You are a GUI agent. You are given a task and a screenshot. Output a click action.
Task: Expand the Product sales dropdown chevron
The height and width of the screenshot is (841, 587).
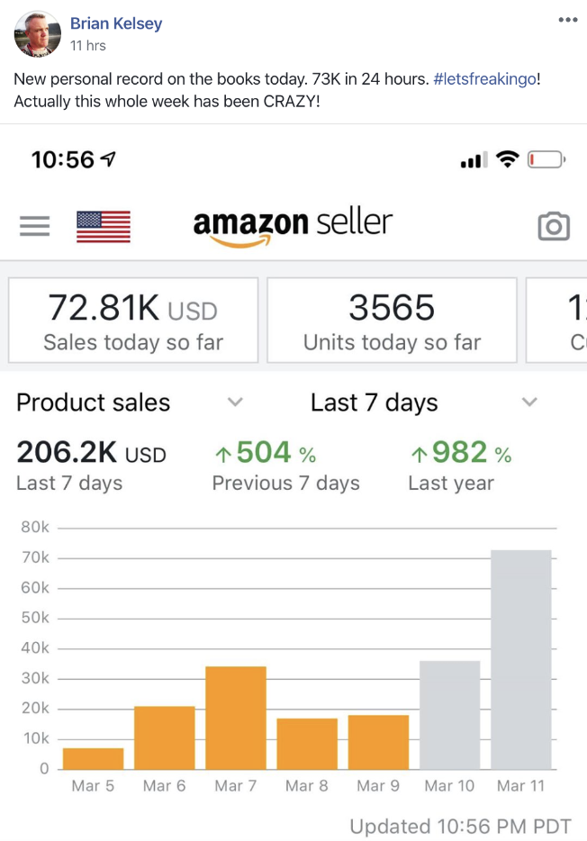coord(235,402)
